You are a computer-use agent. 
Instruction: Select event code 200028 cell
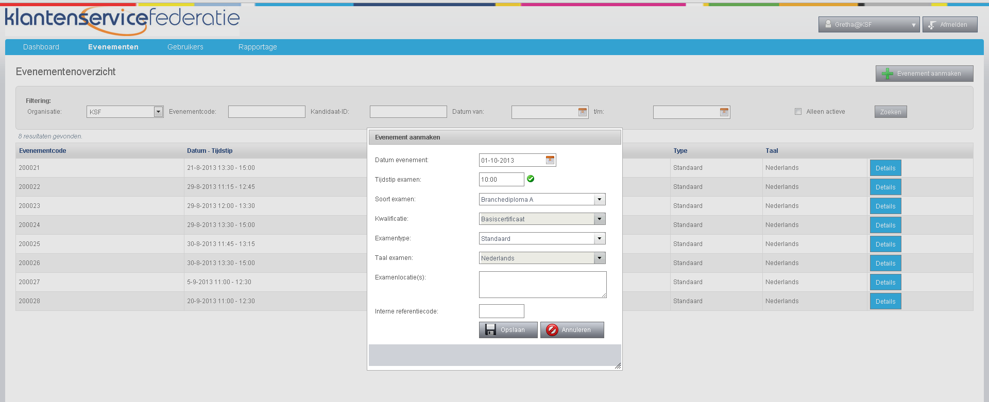point(99,301)
